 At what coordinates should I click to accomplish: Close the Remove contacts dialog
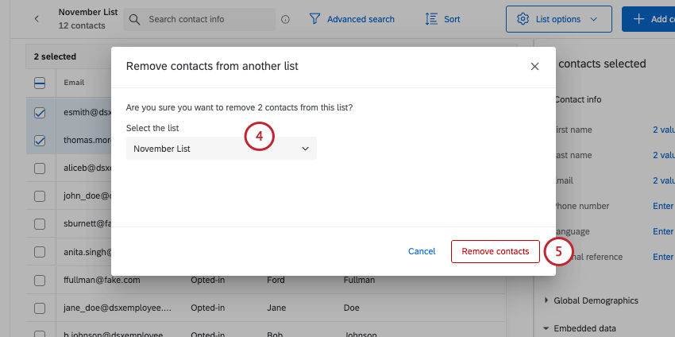click(x=534, y=67)
